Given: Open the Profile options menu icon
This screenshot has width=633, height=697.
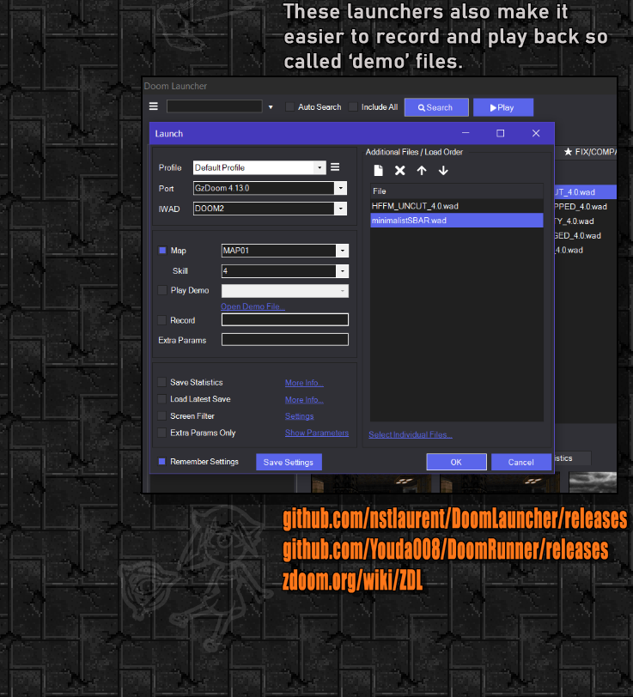Looking at the screenshot, I should [335, 167].
